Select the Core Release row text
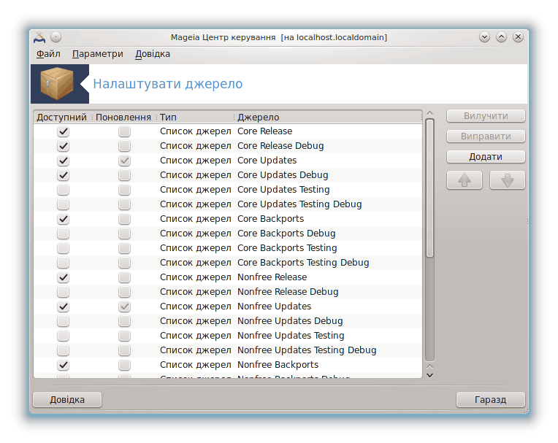558x443 pixels. coord(265,131)
